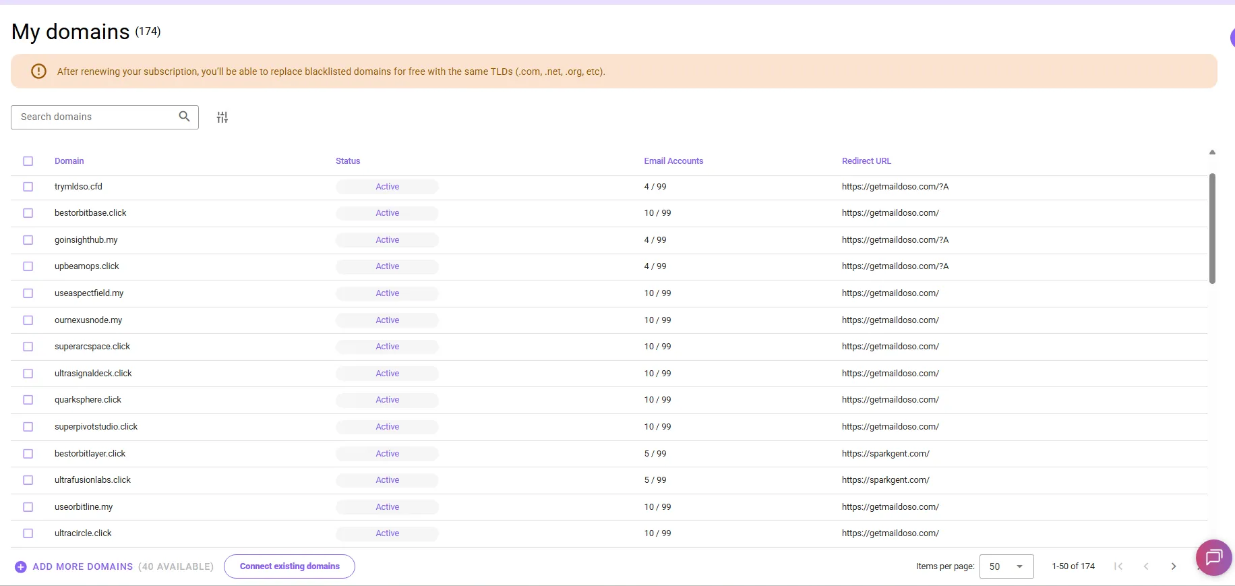Check the useaspectfield.my checkbox
This screenshot has height=586, width=1235.
[28, 293]
